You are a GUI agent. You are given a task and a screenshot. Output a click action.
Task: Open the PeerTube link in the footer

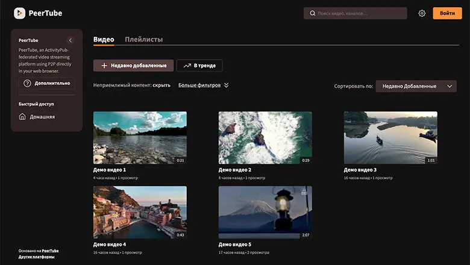pos(51,251)
